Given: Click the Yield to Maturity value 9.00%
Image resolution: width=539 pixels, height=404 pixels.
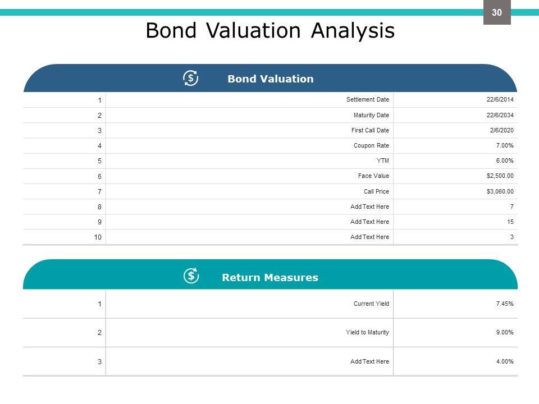Looking at the screenshot, I should (x=505, y=333).
